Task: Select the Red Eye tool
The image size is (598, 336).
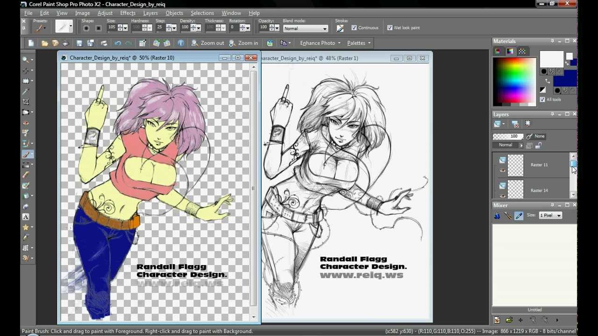Action: pyautogui.click(x=26, y=123)
